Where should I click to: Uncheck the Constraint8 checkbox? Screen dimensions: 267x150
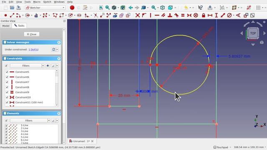click(x=7, y=87)
